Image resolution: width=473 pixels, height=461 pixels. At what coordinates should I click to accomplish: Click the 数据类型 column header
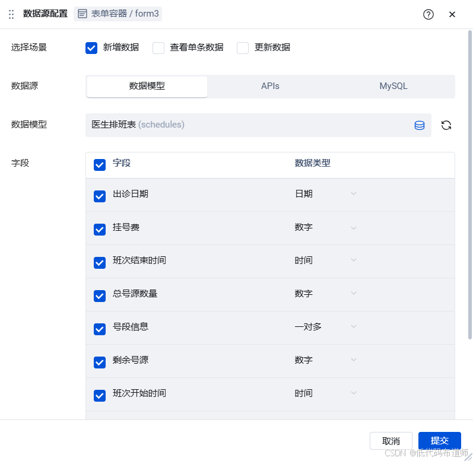[312, 163]
